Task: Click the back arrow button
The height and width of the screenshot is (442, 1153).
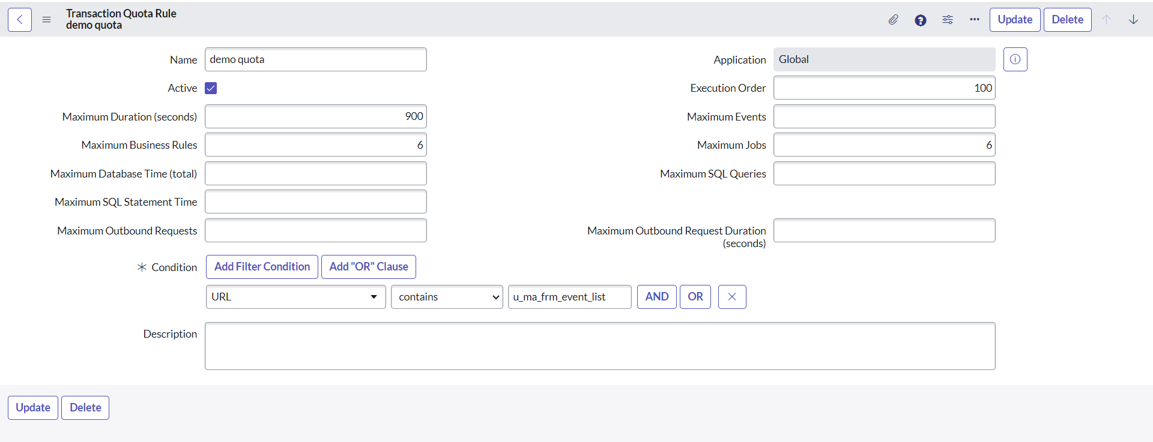Action: click(x=20, y=20)
